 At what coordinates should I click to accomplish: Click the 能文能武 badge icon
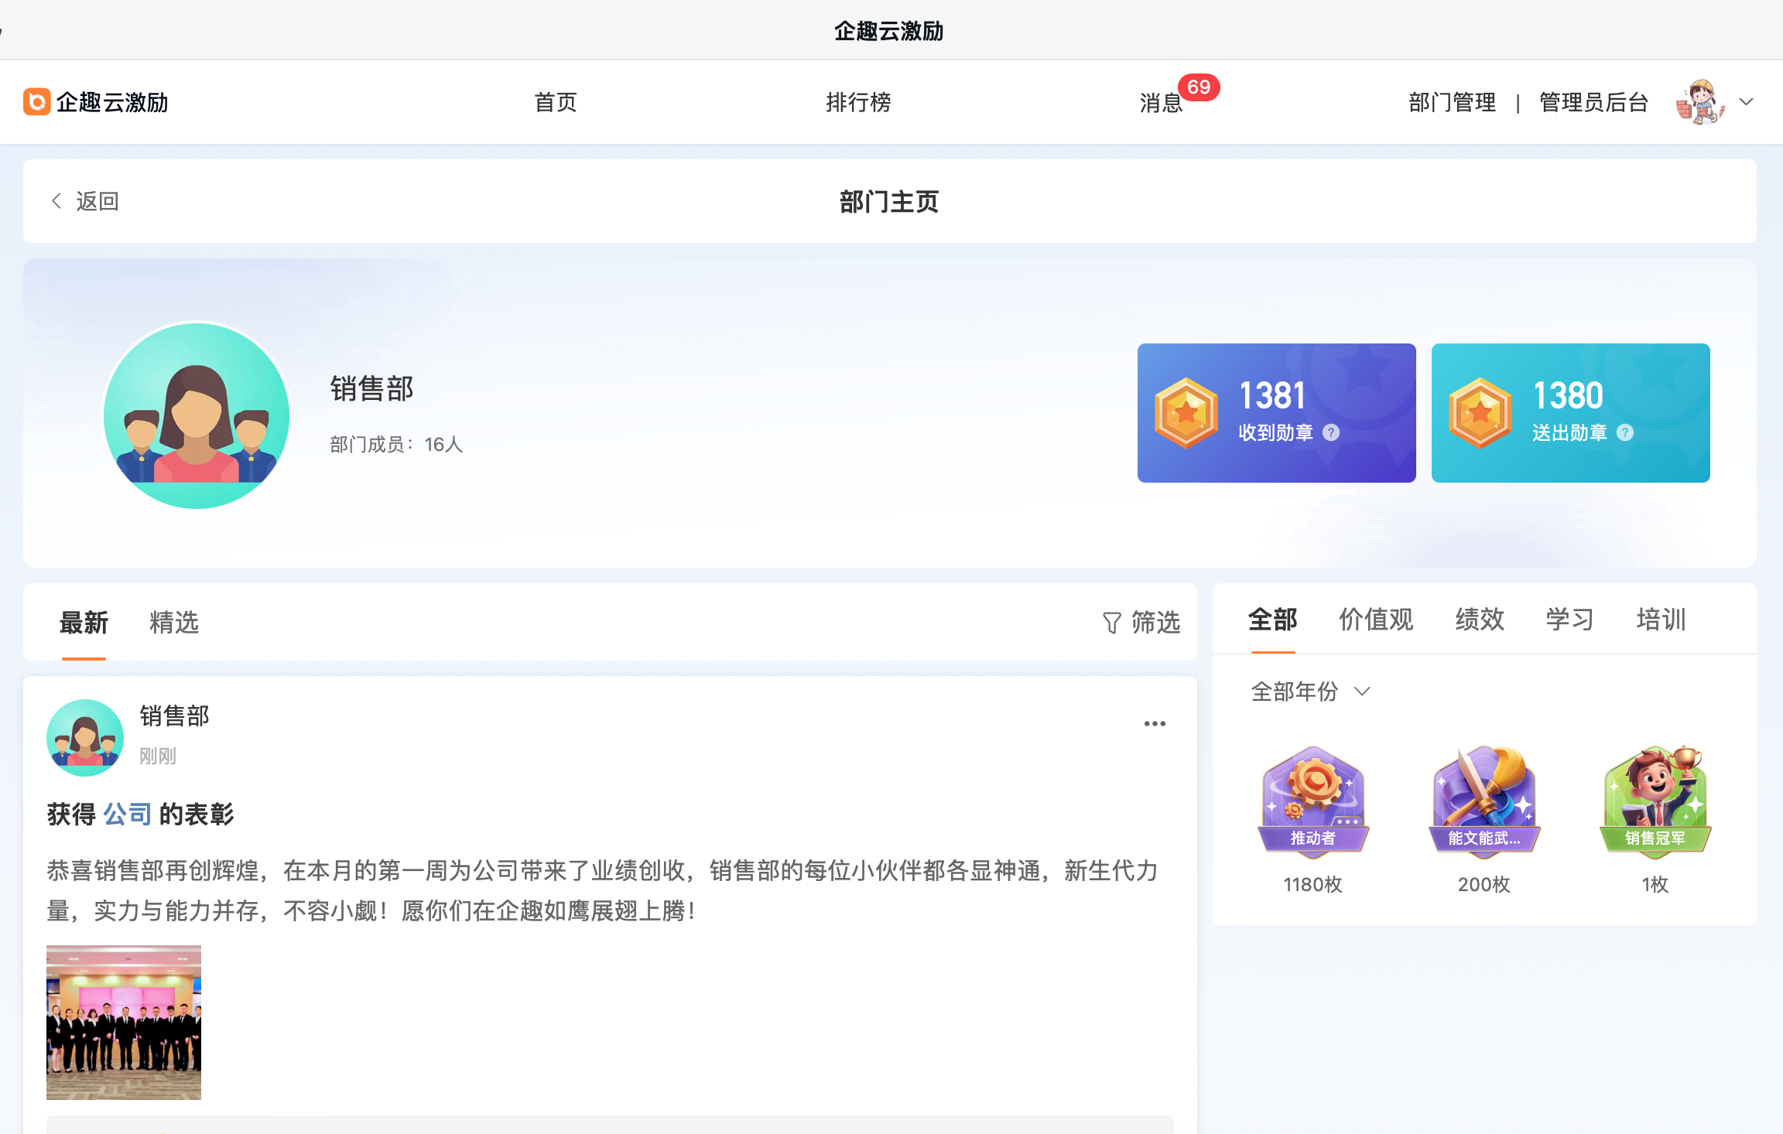1484,800
